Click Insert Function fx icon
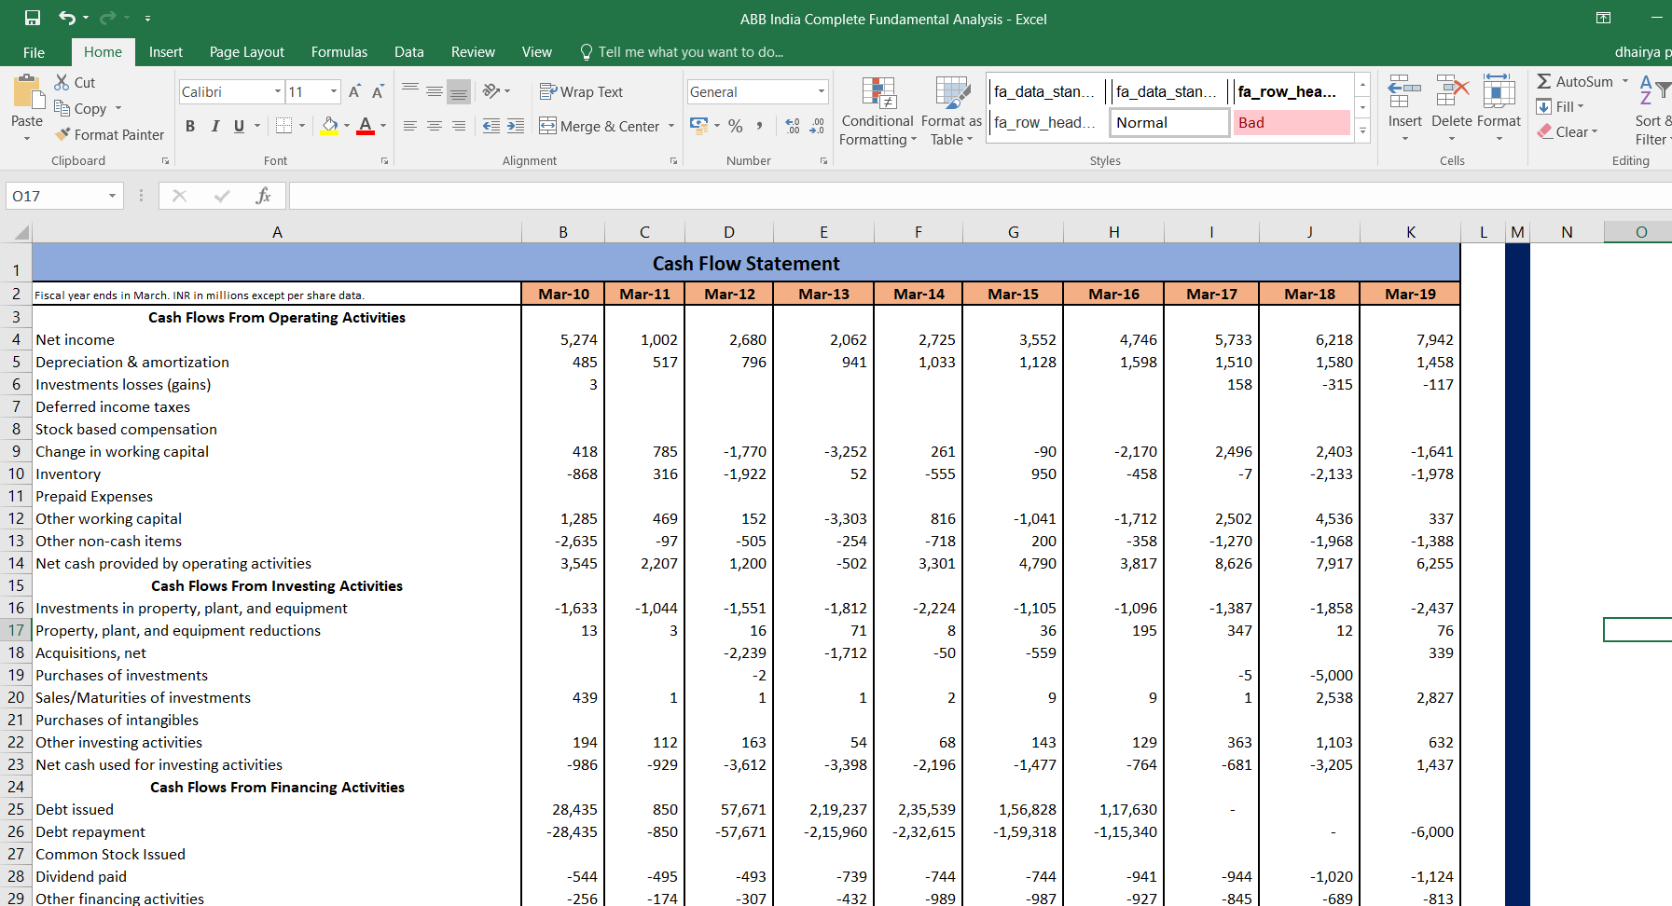Viewport: 1672px width, 906px height. (263, 196)
